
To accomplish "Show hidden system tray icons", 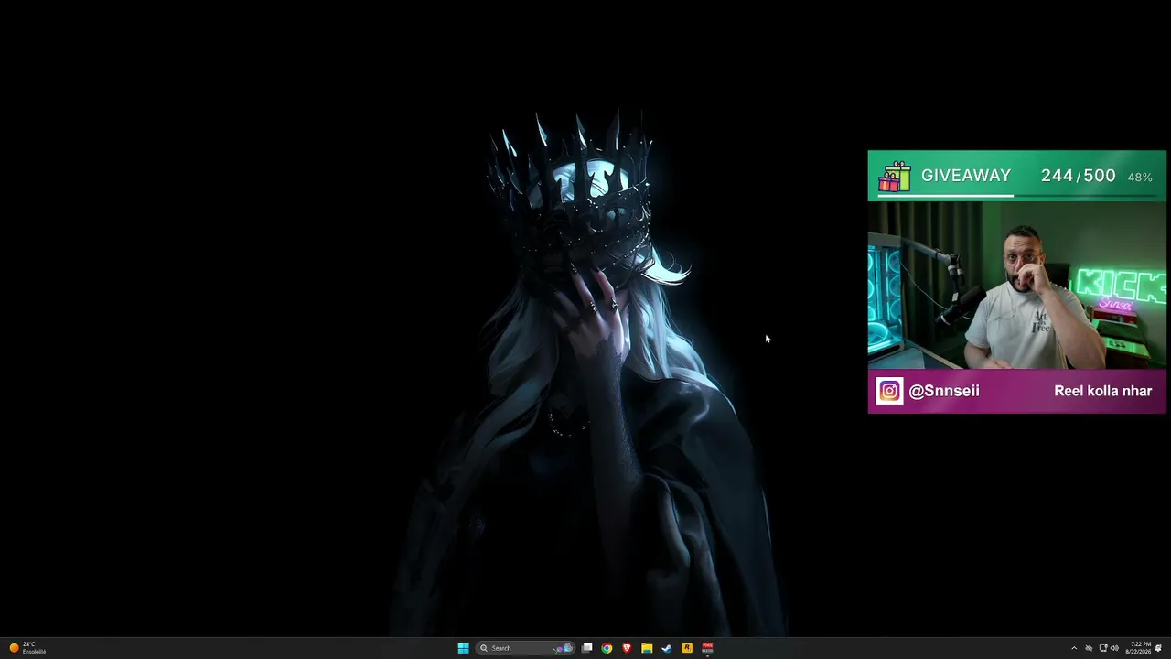I will tap(1074, 648).
